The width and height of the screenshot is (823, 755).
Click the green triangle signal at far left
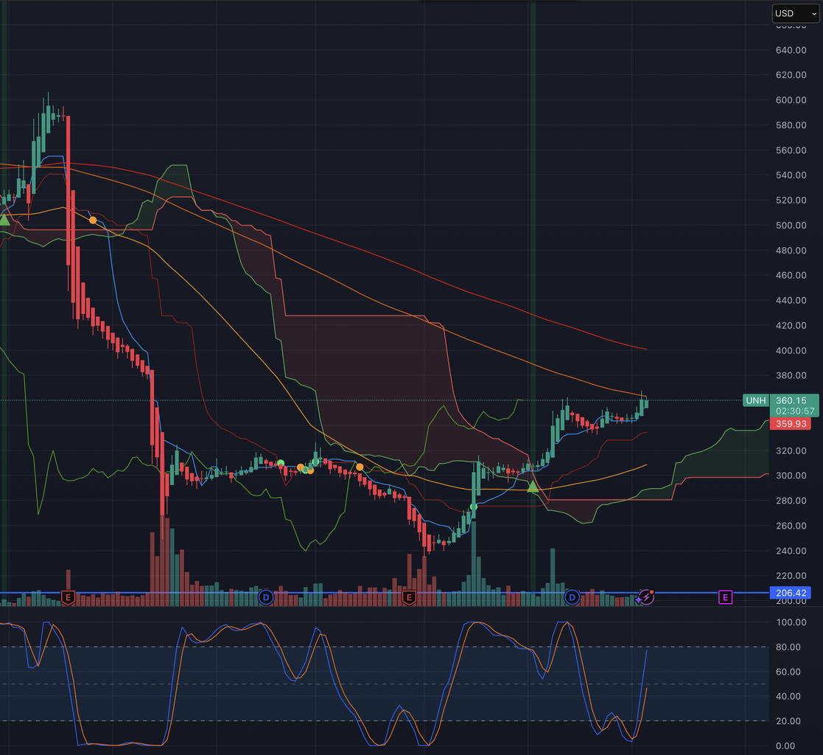(x=4, y=220)
